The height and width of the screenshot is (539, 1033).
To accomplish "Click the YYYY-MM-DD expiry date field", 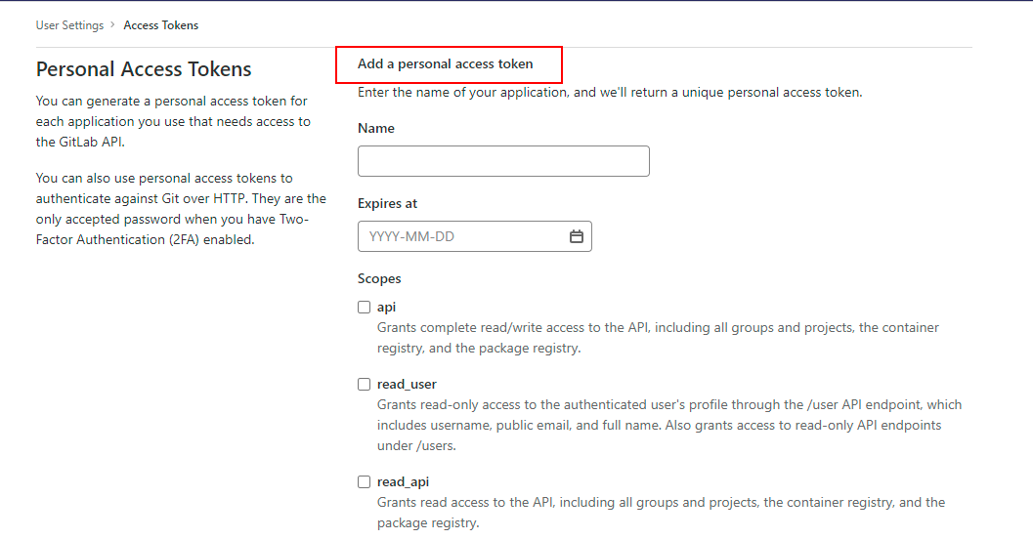I will point(459,236).
